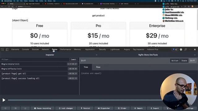Screen dimensions: 198x111
Task: Click the get product link
Action: [98, 16]
